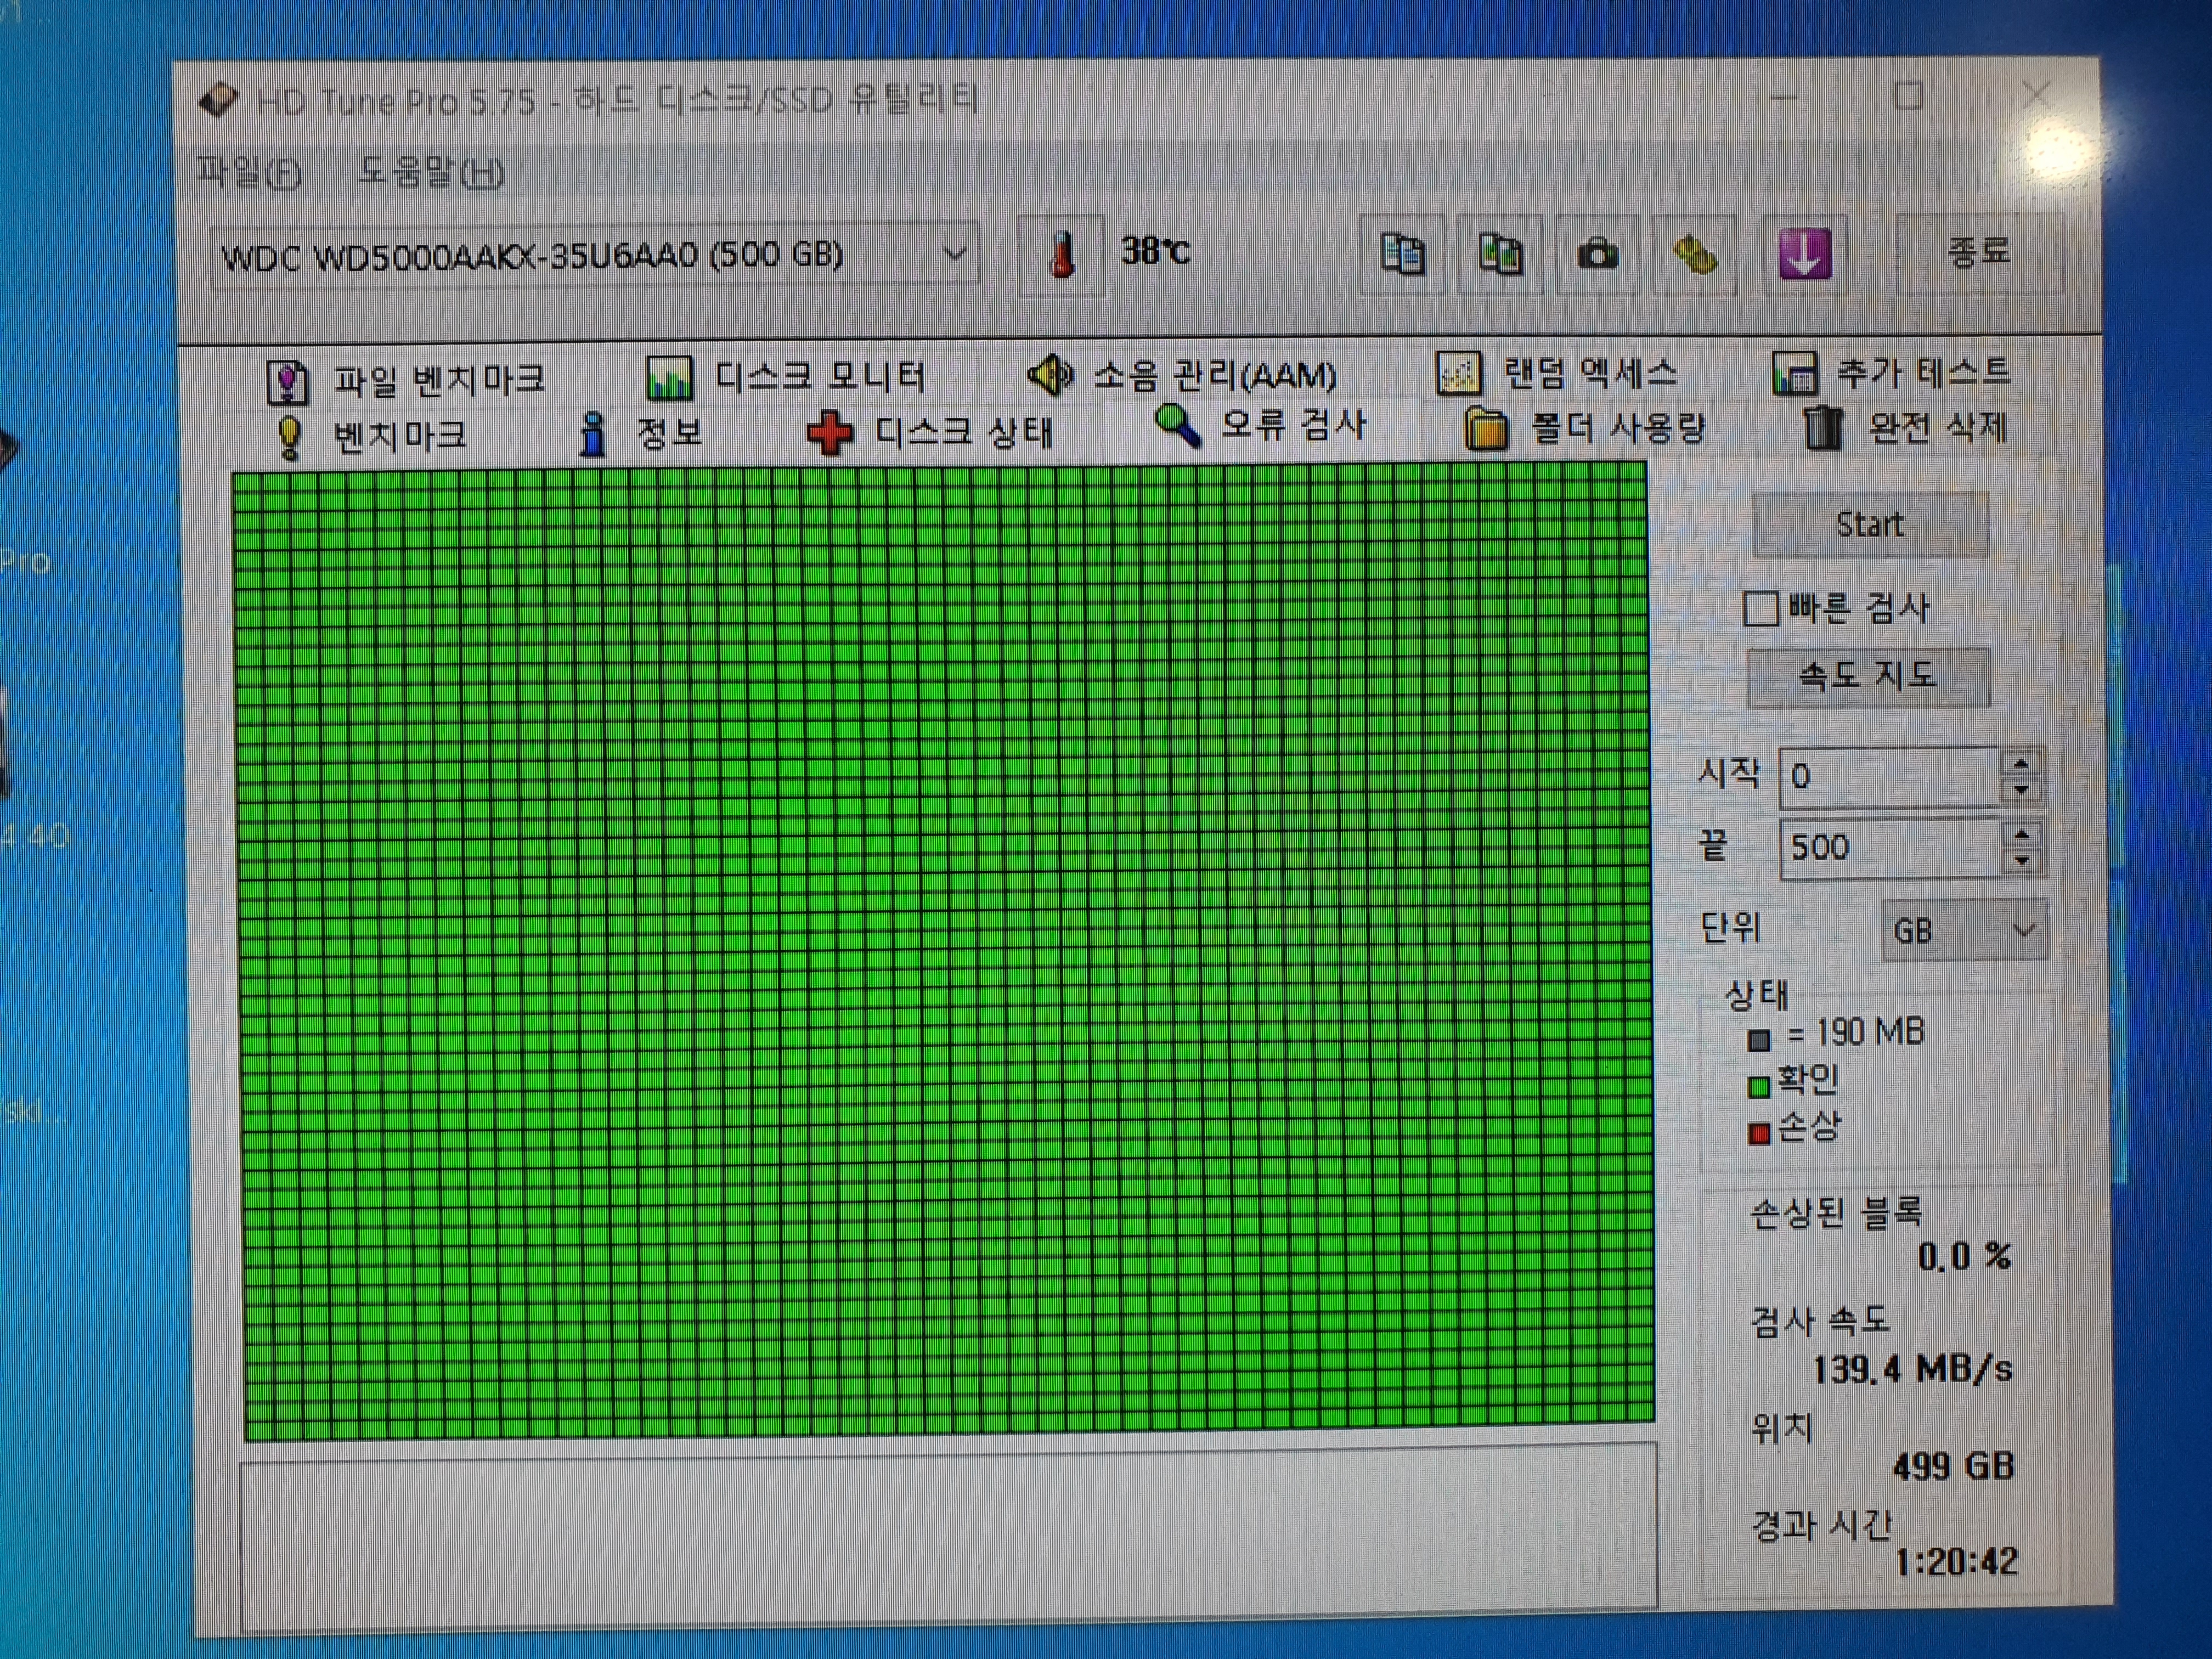Click the gray 190 MB block legend swatch
This screenshot has height=1659, width=2212.
1759,1041
